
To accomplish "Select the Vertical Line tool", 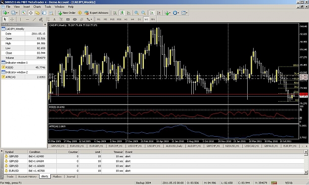I will tap(20, 19).
